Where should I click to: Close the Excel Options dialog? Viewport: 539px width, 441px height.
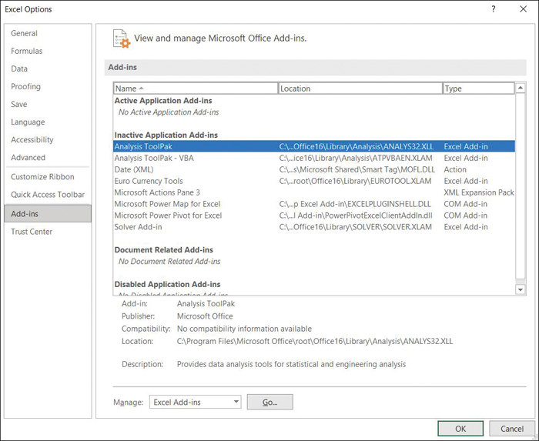pyautogui.click(x=523, y=9)
